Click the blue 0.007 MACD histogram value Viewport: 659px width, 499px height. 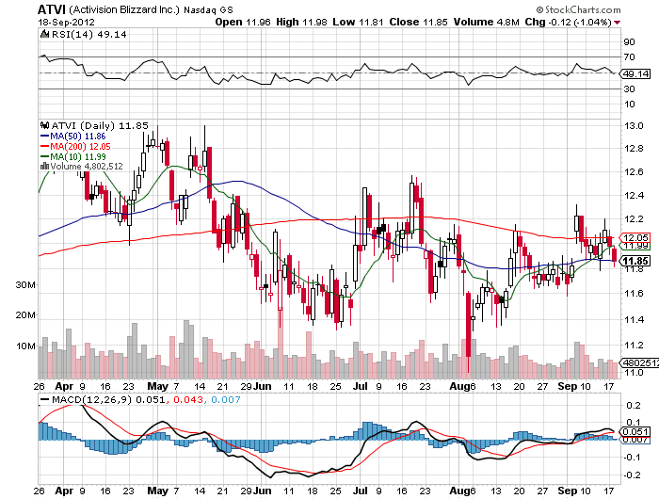coord(226,399)
